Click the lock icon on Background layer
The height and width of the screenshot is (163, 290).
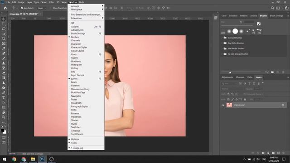pos(283,105)
